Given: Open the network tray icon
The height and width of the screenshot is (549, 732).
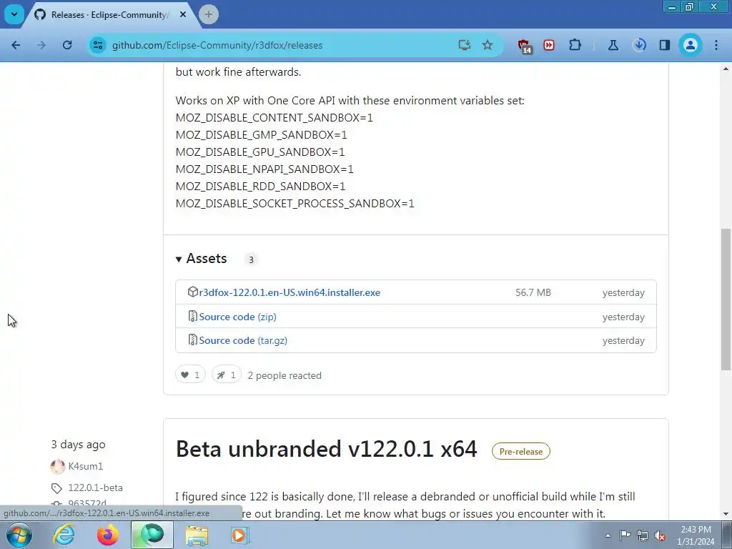Looking at the screenshot, I should [x=643, y=535].
